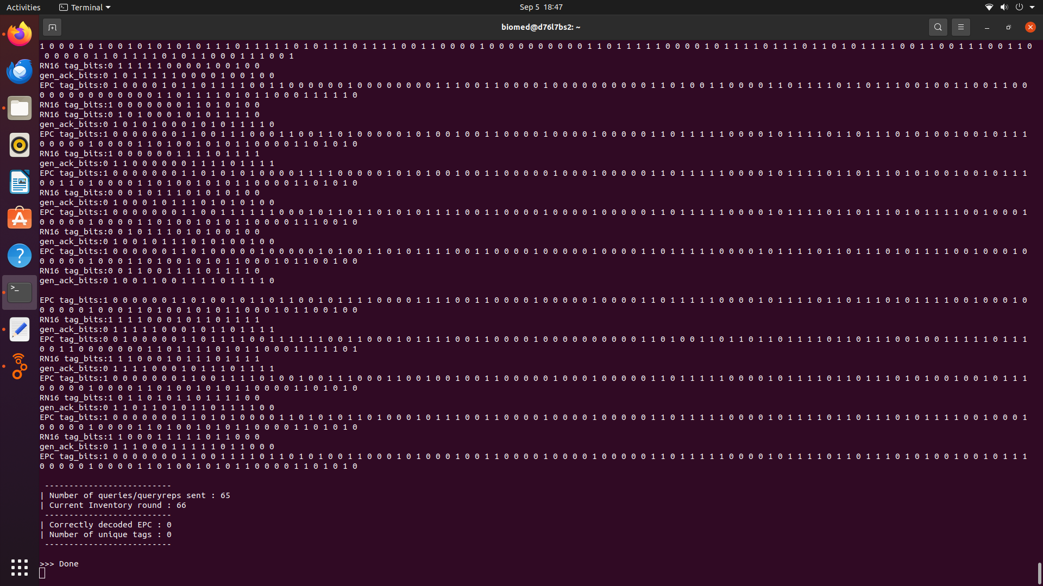Click inside the terminal at the cursor
The width and height of the screenshot is (1043, 586).
click(x=42, y=572)
